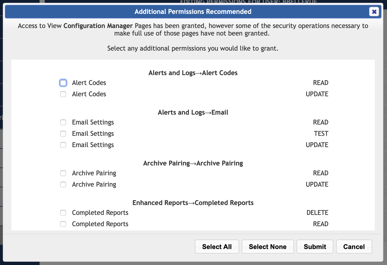Check the Archive Pairing READ permission
The height and width of the screenshot is (265, 387).
[x=63, y=173]
